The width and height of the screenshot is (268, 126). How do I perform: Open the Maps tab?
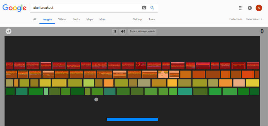click(x=90, y=19)
